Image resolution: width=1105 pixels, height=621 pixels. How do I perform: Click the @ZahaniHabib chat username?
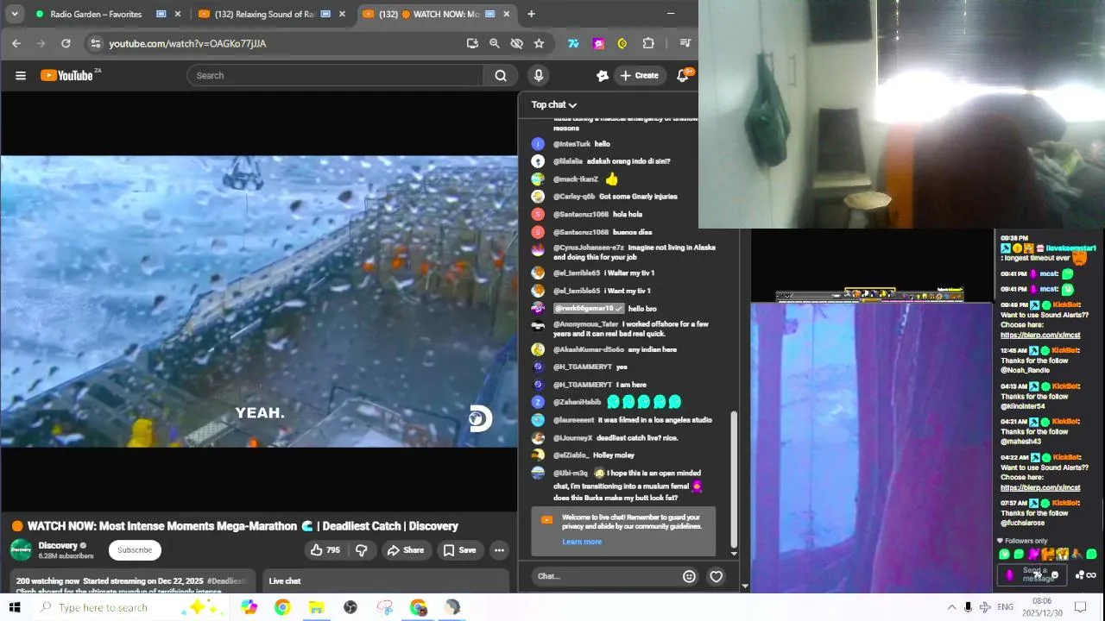pyautogui.click(x=577, y=402)
